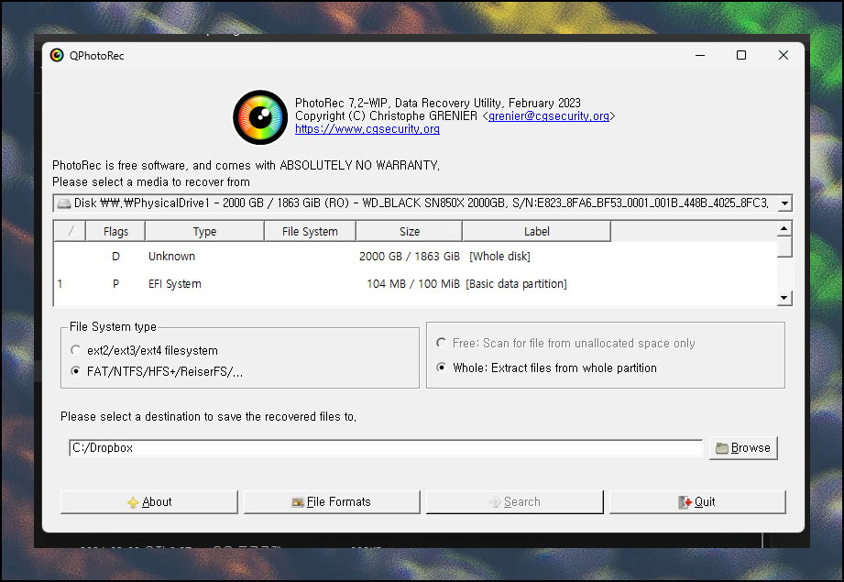Click the folder icon on Browse button
This screenshot has width=844, height=582.
pyautogui.click(x=722, y=448)
